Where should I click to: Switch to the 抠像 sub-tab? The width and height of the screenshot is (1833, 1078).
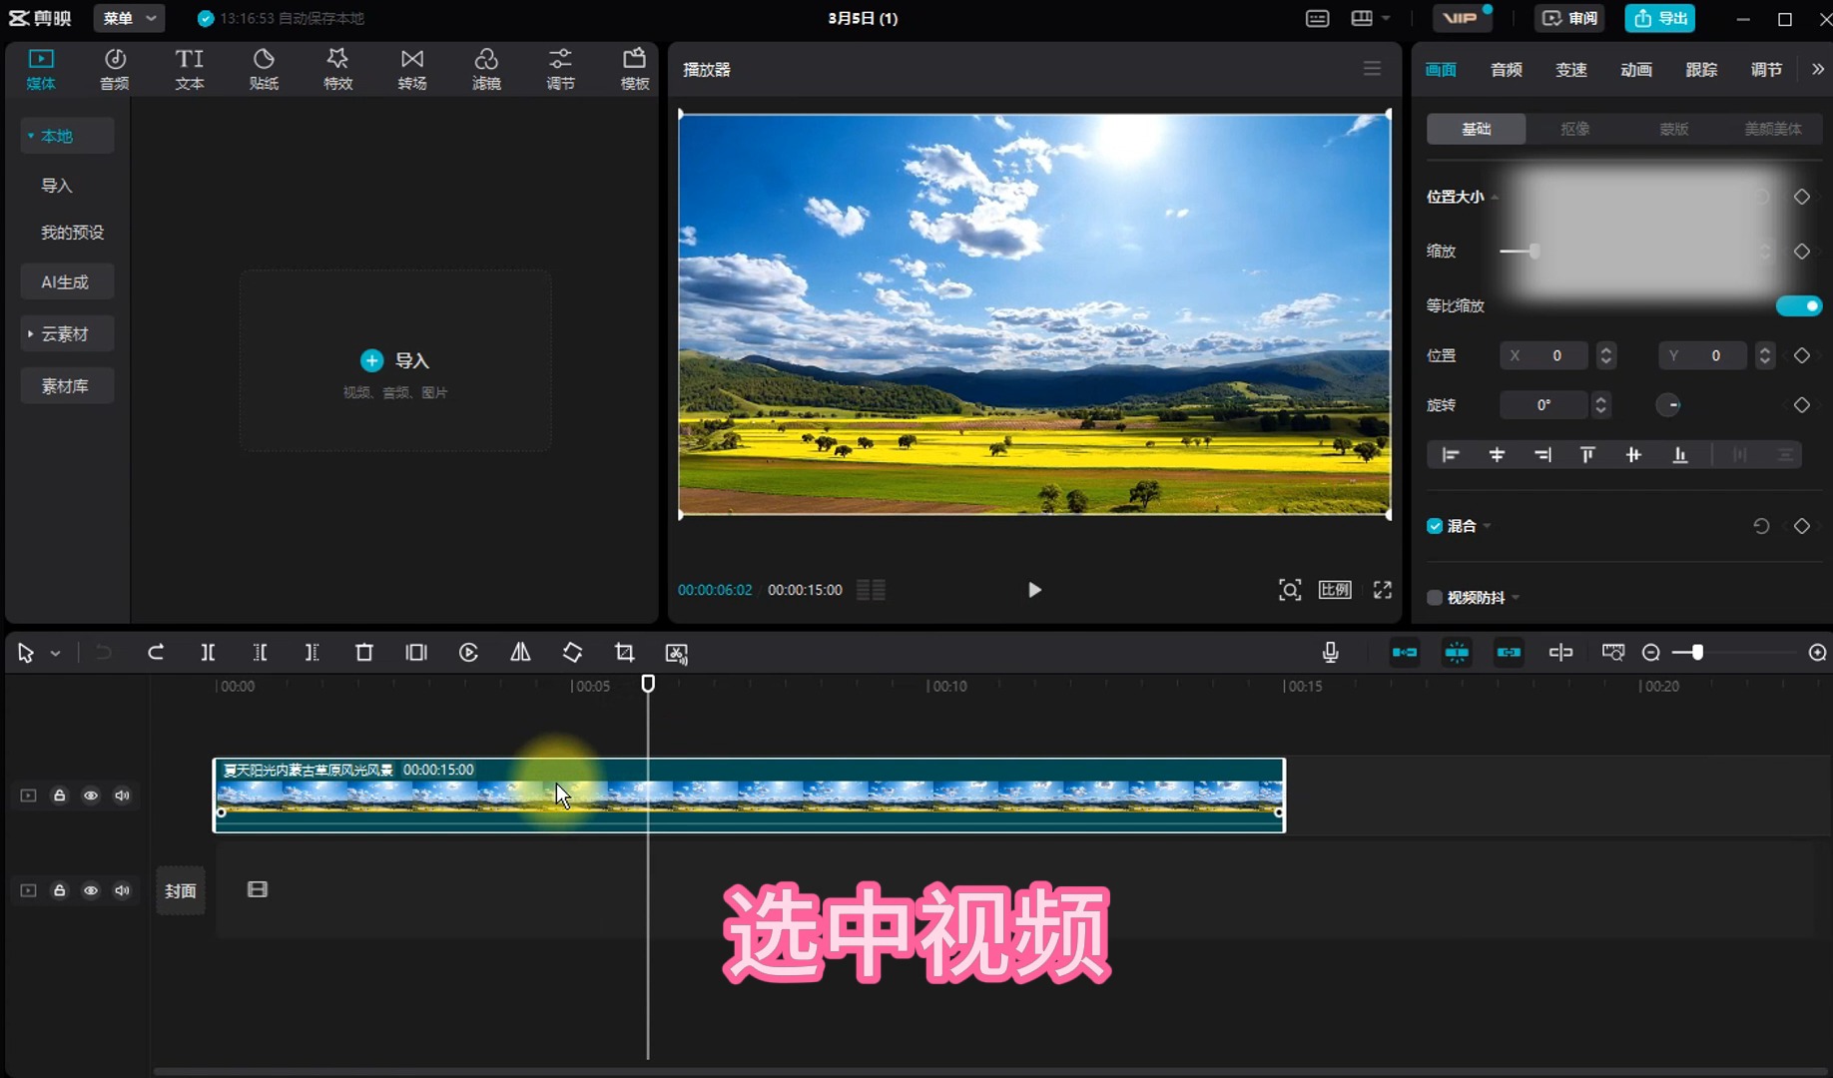1574,129
